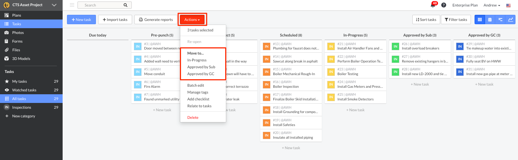Choose Delete in the Actions menu
Viewport: 518px width, 160px height.
tap(193, 117)
